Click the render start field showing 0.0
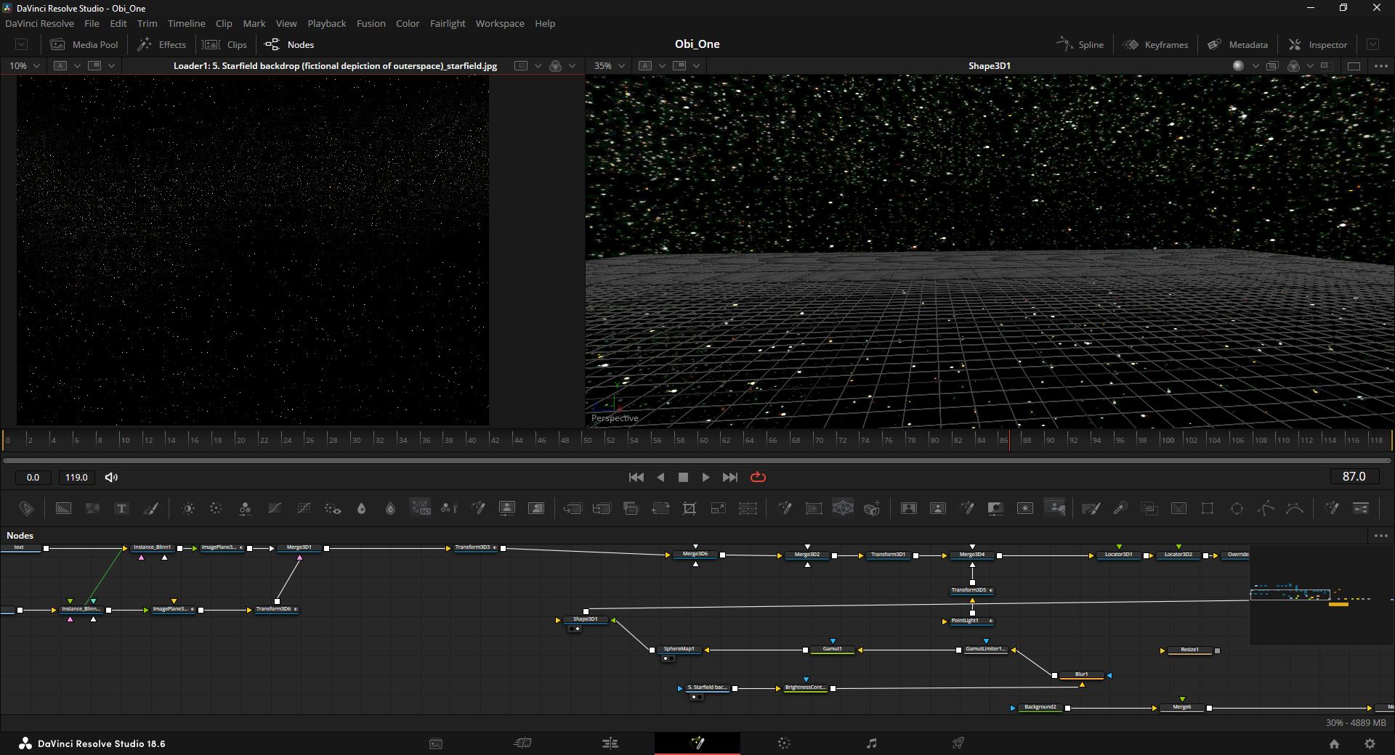This screenshot has height=755, width=1395. [x=33, y=477]
